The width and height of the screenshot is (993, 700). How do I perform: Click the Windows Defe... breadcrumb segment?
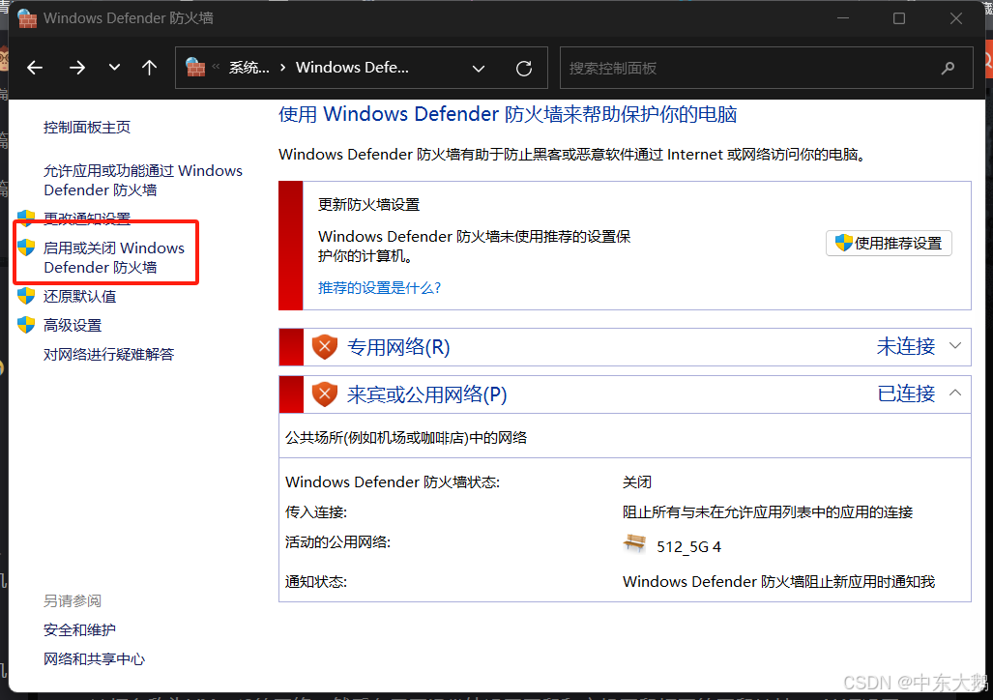point(352,68)
